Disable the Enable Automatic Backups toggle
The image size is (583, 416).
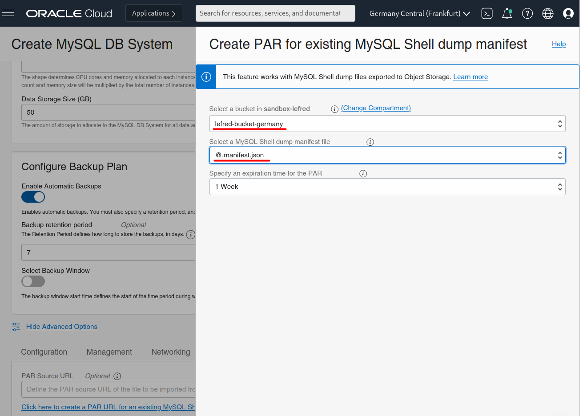33,197
